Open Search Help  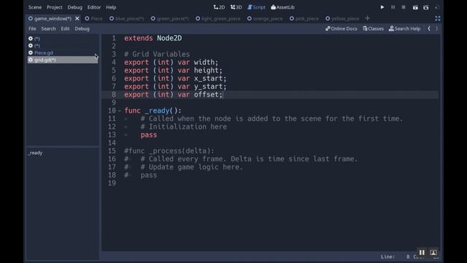click(x=405, y=28)
